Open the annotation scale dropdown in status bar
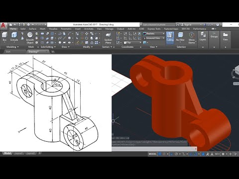Image resolution: width=239 pixels, height=179 pixels. click(217, 154)
